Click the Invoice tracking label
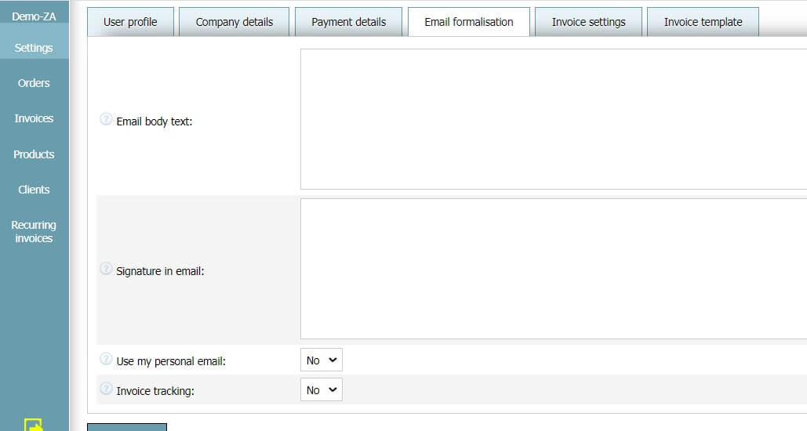 [155, 391]
